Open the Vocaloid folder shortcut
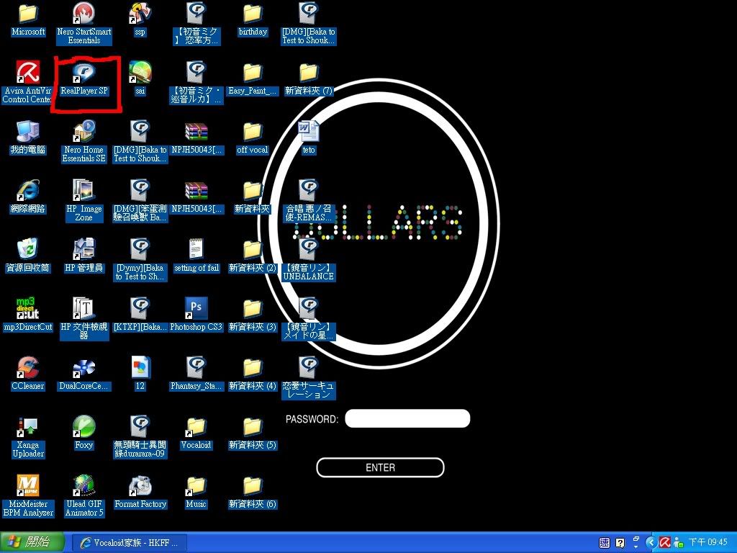 pos(196,433)
